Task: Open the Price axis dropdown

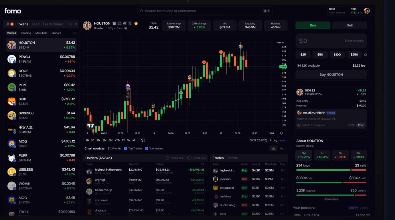Action: point(280,43)
